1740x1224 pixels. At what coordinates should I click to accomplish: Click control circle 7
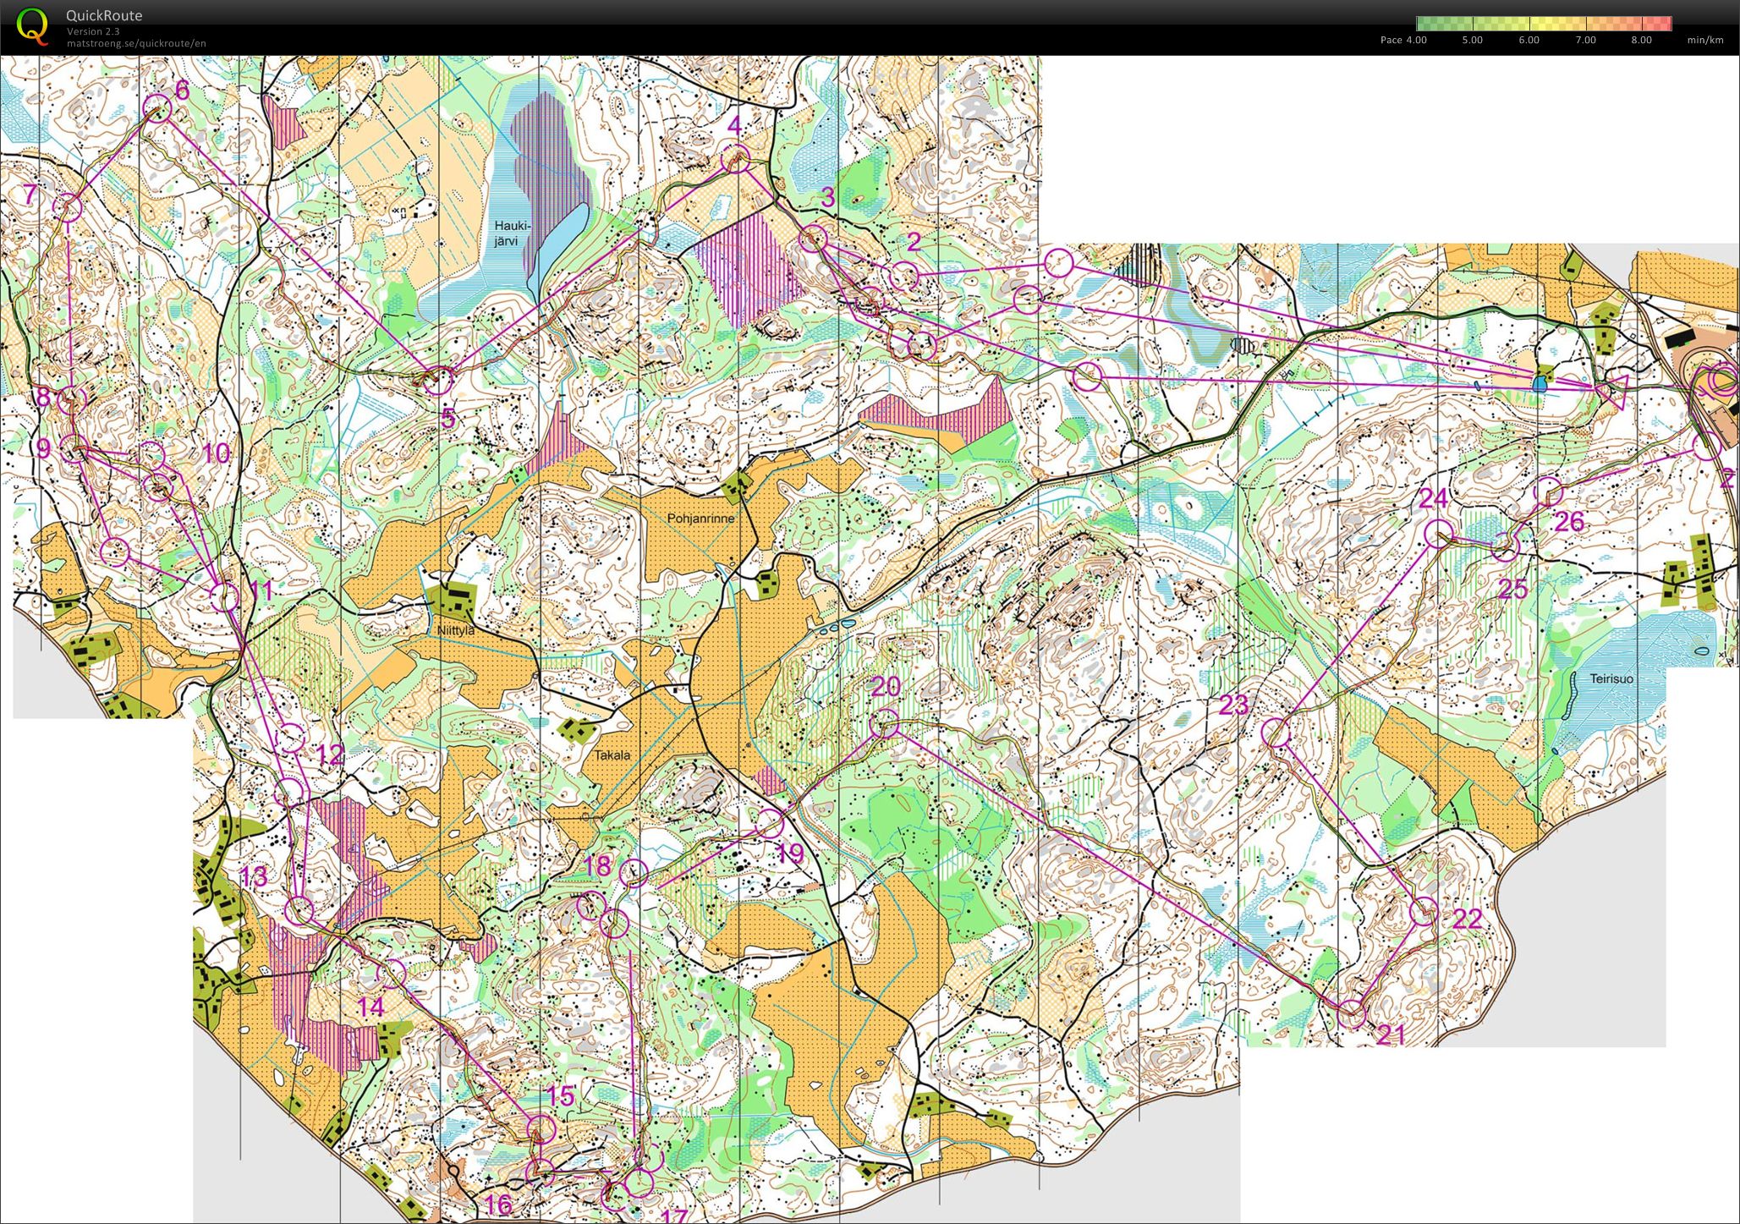(67, 207)
